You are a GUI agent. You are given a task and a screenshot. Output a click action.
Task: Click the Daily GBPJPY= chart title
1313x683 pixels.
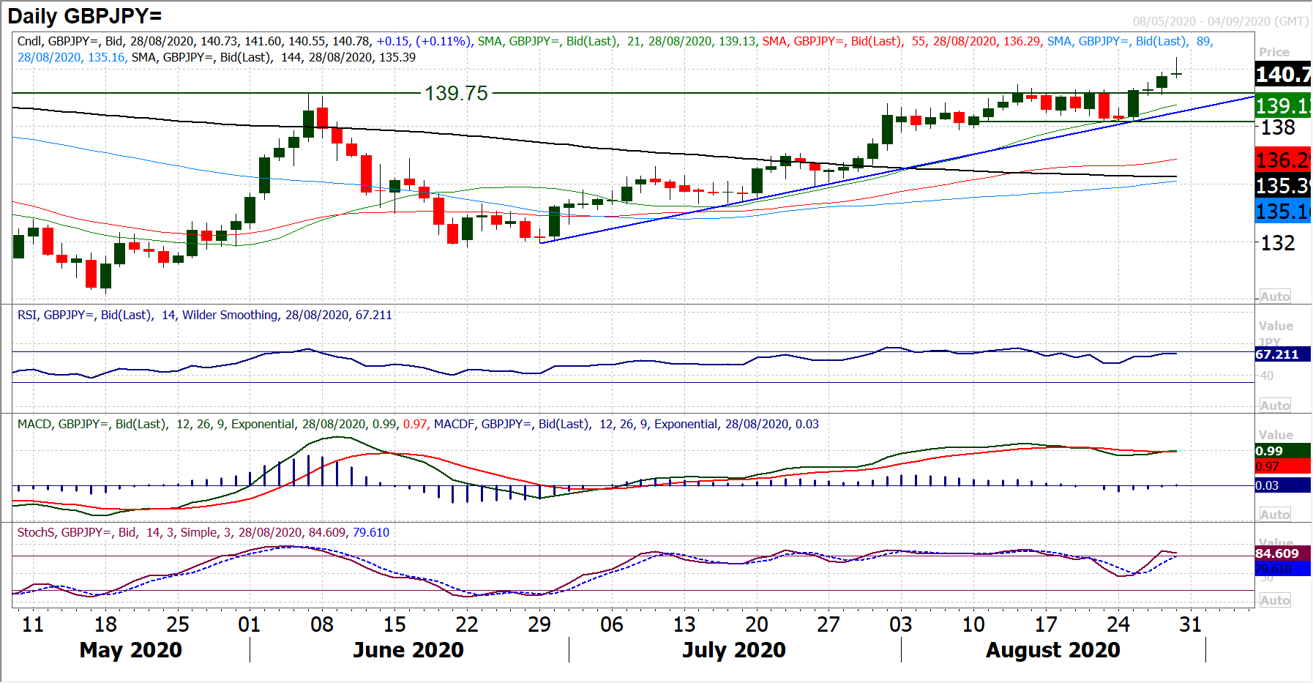(x=85, y=16)
